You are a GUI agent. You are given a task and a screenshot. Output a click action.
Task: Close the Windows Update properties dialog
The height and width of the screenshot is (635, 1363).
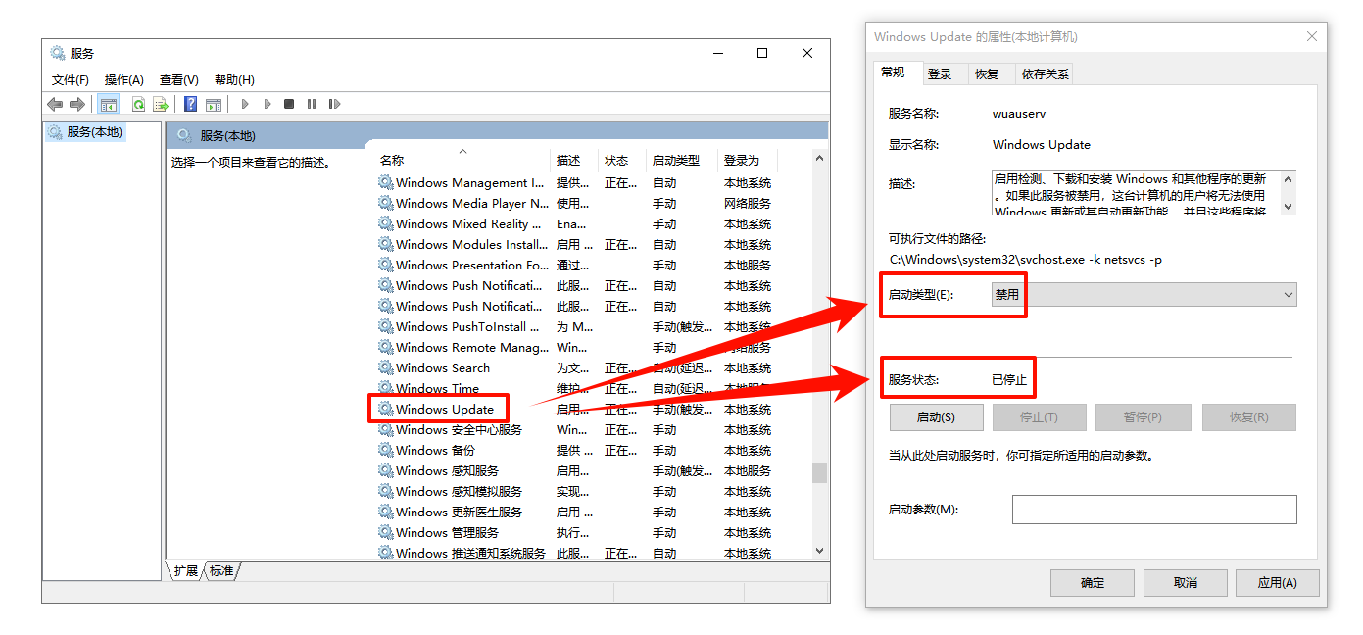(1312, 36)
